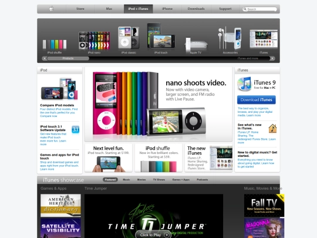Viewport: 317px width, 238px height.
Task: Click the iTunes 9 disc icon
Action: point(244,84)
